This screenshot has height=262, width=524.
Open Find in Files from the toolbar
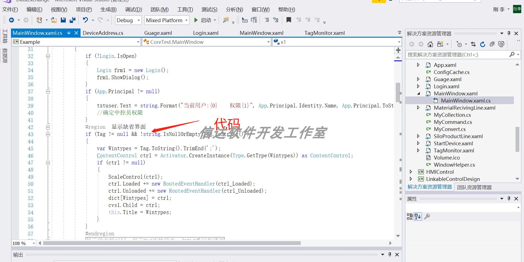226,20
